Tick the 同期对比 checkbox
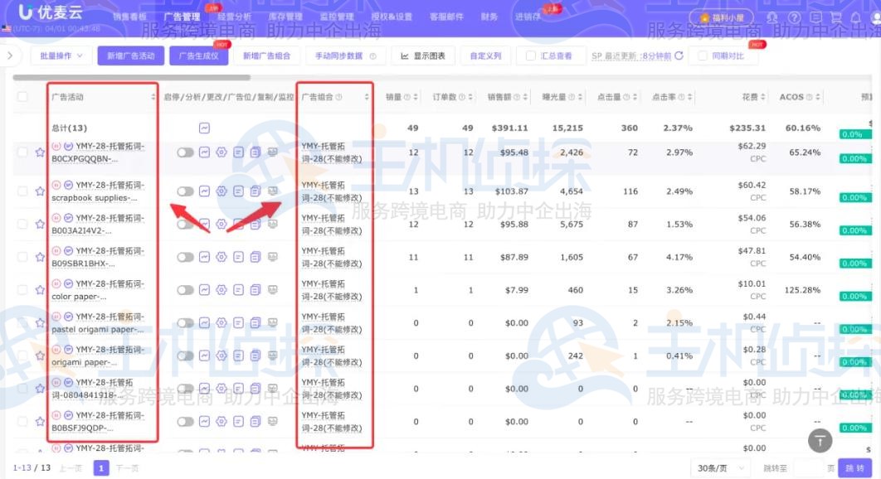The width and height of the screenshot is (881, 479). click(x=703, y=56)
